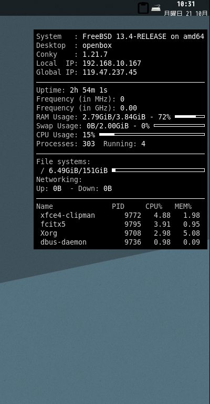The image size is (210, 404).
Task: Click the root filesystem usage bar
Action: pyautogui.click(x=159, y=170)
